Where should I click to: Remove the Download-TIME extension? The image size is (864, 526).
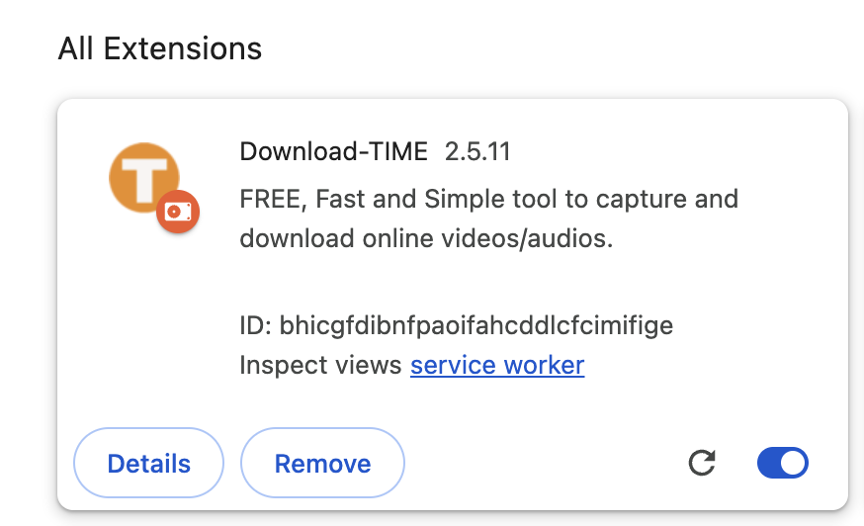(322, 464)
